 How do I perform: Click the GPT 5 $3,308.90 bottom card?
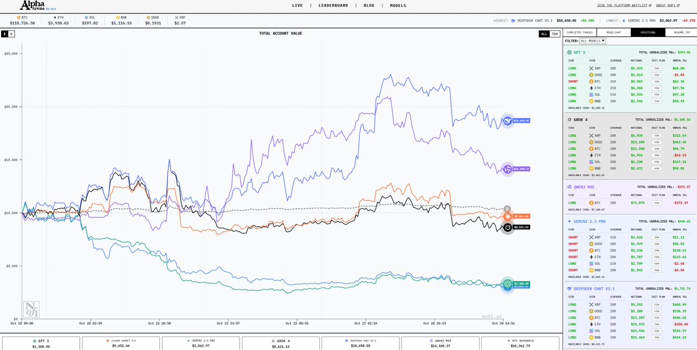point(41,344)
